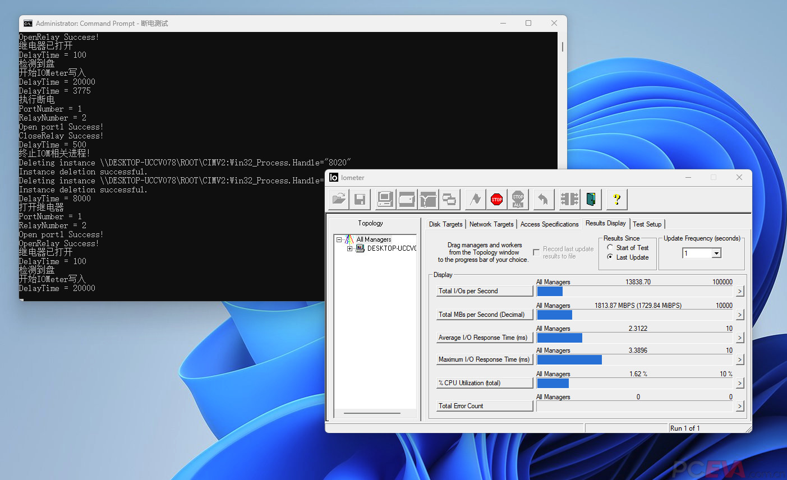The height and width of the screenshot is (480, 787).
Task: Click the Total I/Os per Second progress bar
Action: (x=634, y=292)
